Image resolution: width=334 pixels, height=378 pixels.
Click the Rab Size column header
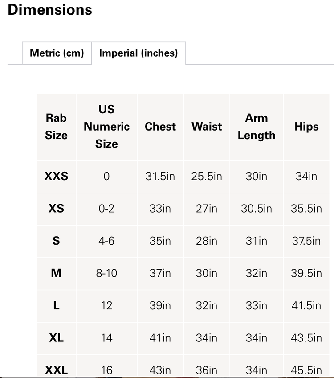click(56, 127)
